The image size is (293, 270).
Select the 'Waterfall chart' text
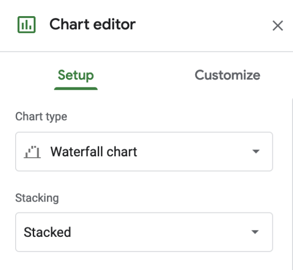[x=94, y=152]
